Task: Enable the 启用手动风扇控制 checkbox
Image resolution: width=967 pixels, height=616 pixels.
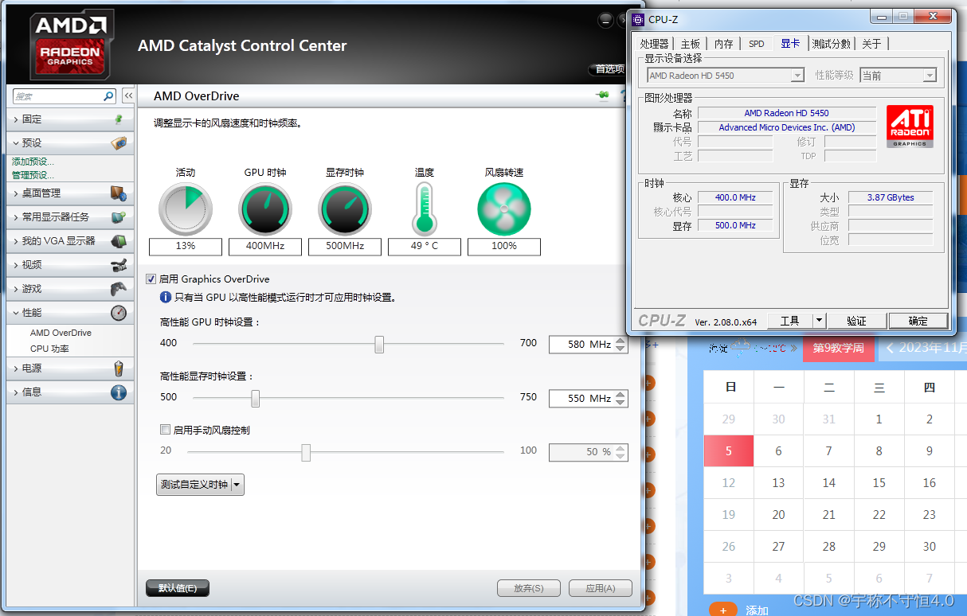Action: [165, 430]
